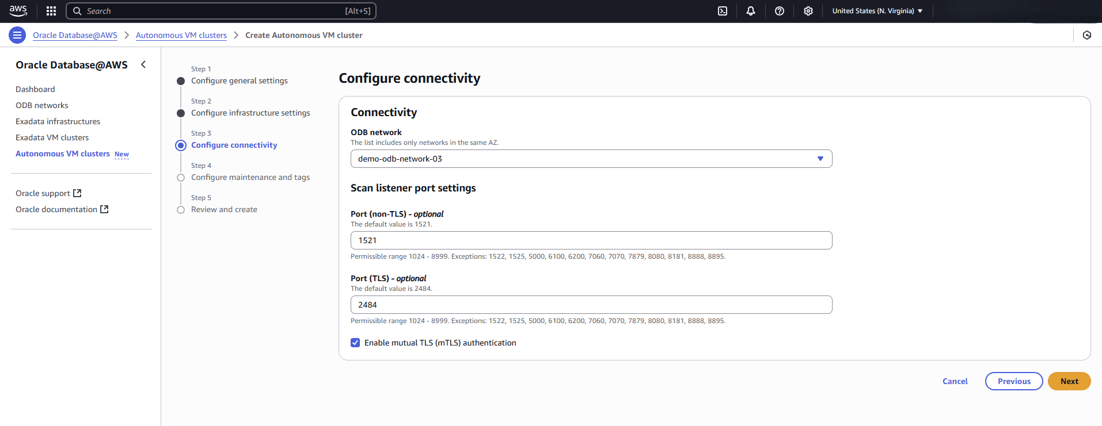Toggle the hamburger navigation menu icon
1102x426 pixels.
[17, 35]
